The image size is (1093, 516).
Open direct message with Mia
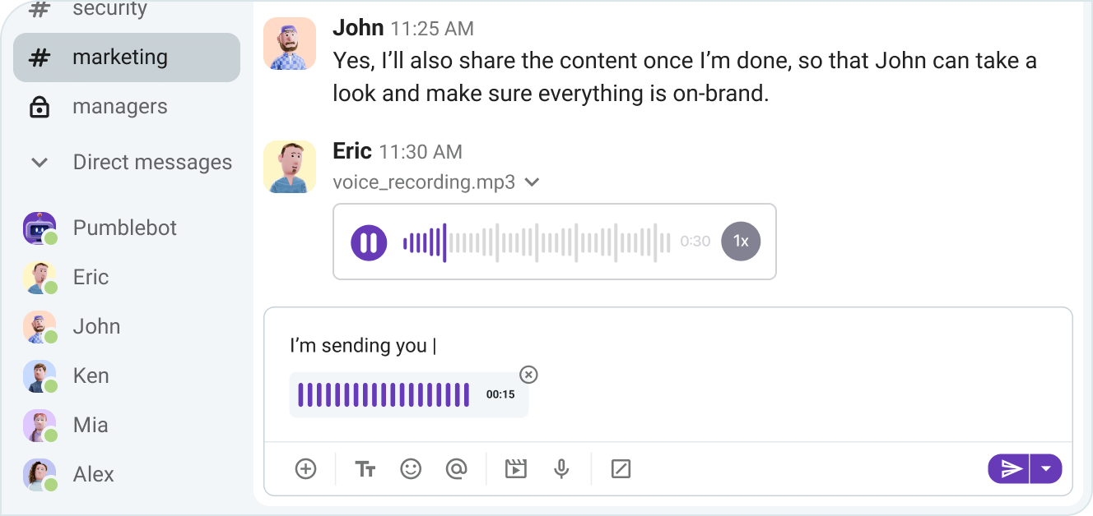click(91, 425)
